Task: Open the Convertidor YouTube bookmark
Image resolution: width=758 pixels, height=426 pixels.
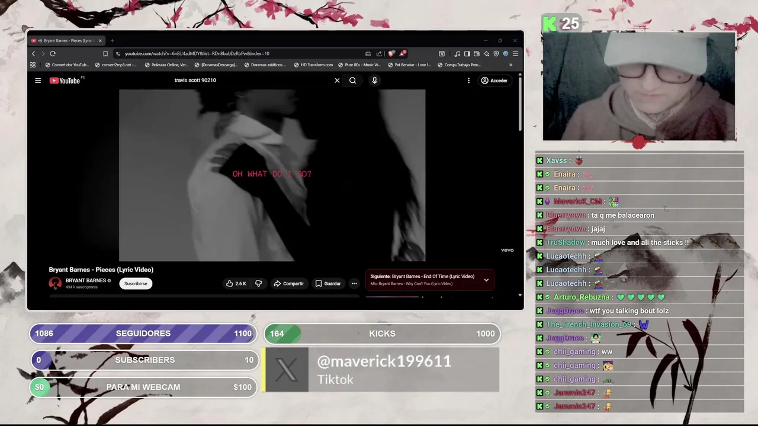Action: click(x=67, y=65)
